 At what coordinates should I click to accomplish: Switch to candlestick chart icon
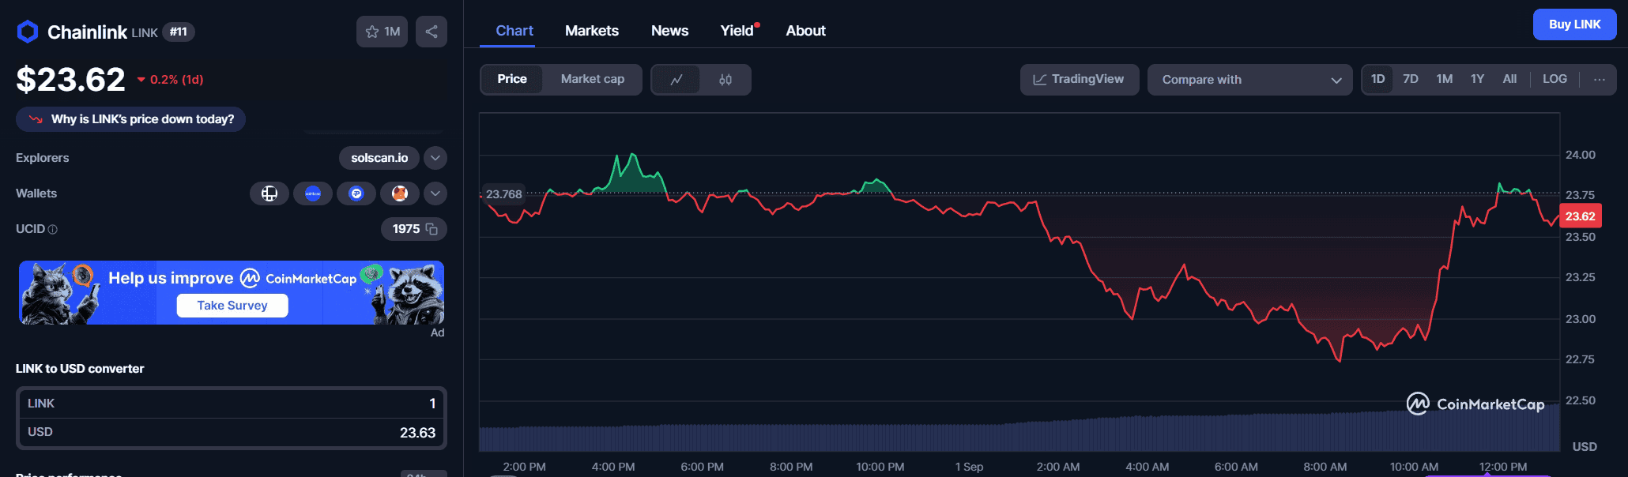coord(725,80)
